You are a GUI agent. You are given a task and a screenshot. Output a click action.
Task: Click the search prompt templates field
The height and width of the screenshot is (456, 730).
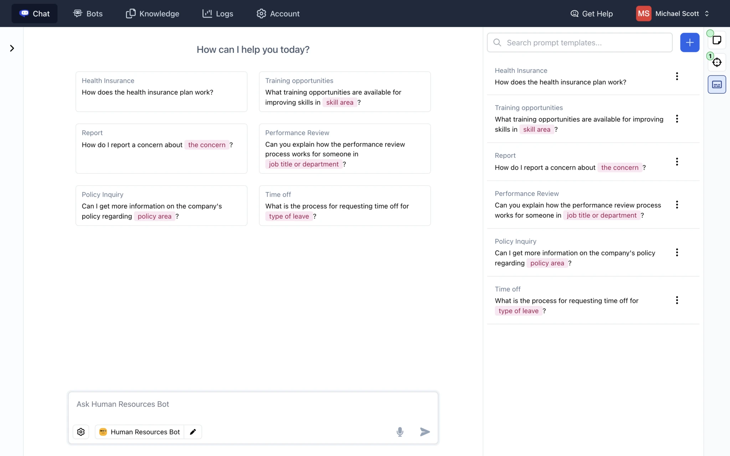coord(579,42)
